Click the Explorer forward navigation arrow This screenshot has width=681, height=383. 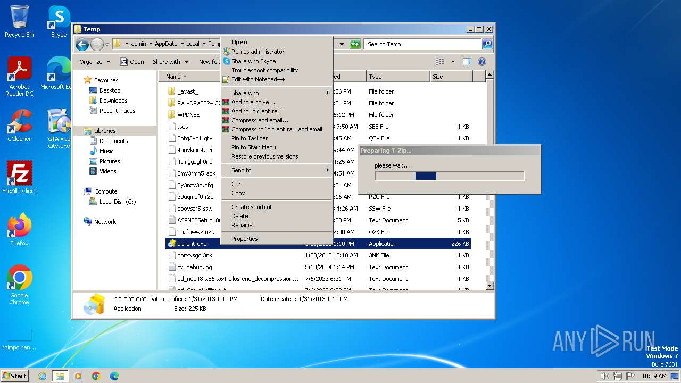click(x=97, y=44)
